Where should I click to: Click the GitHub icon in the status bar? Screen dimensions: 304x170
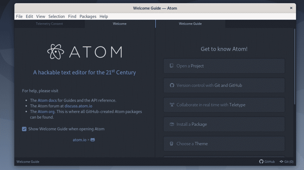[x=261, y=161]
